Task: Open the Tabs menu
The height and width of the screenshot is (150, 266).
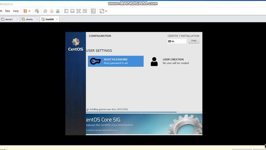Action: point(7,11)
